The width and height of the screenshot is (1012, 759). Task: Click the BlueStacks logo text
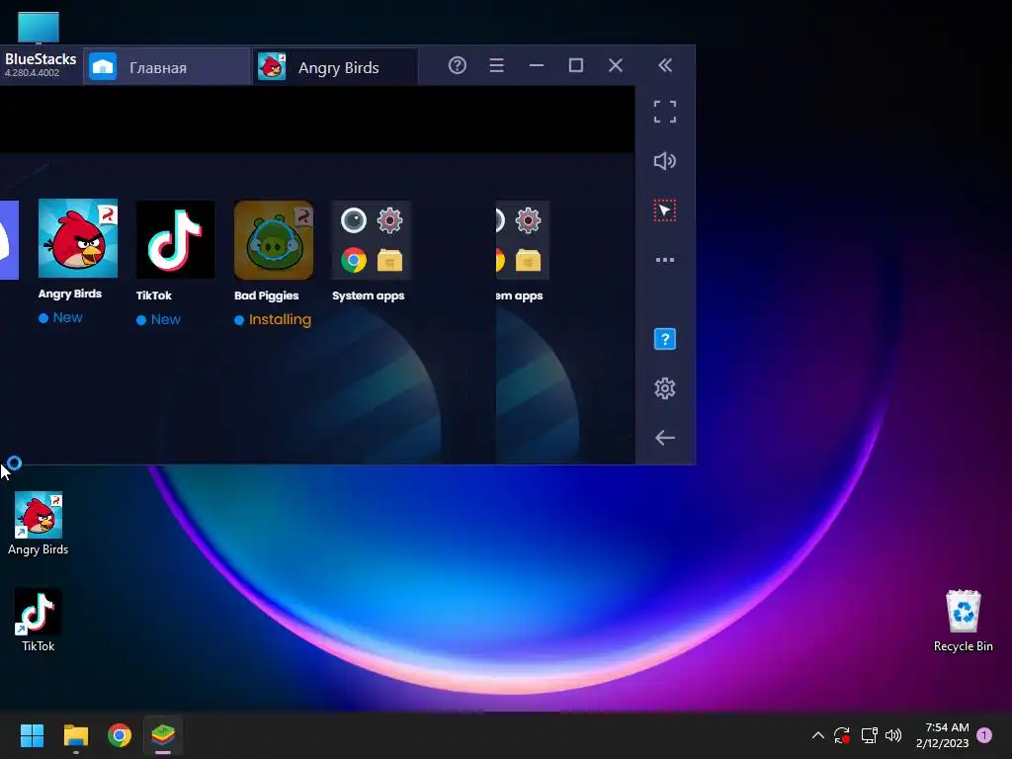[x=41, y=58]
